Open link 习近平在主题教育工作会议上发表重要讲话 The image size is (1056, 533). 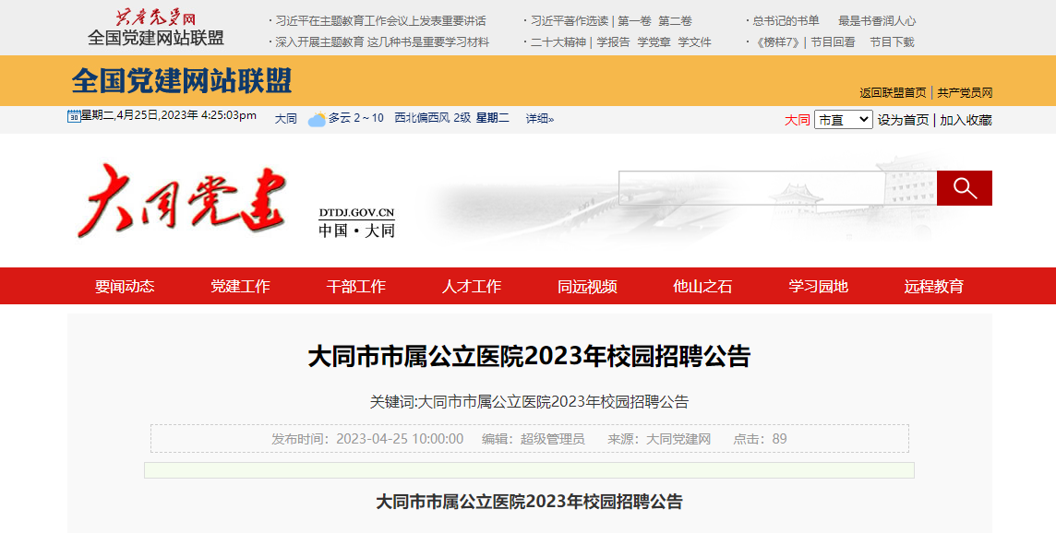(x=380, y=21)
